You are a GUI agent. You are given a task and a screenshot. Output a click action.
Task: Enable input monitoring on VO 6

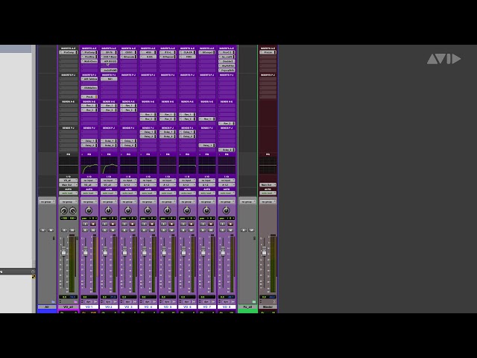coord(183,224)
